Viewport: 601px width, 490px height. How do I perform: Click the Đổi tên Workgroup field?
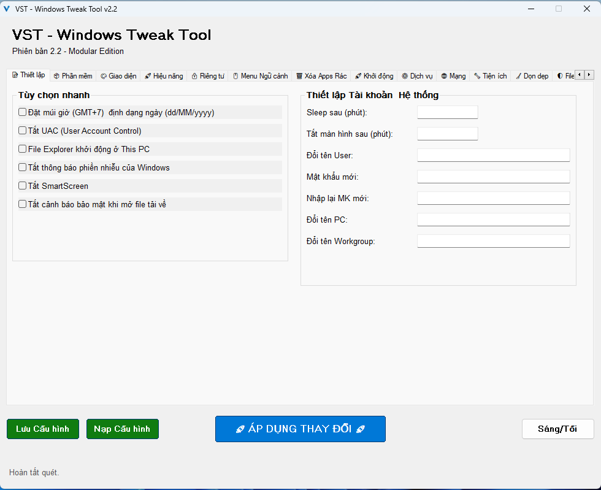493,241
